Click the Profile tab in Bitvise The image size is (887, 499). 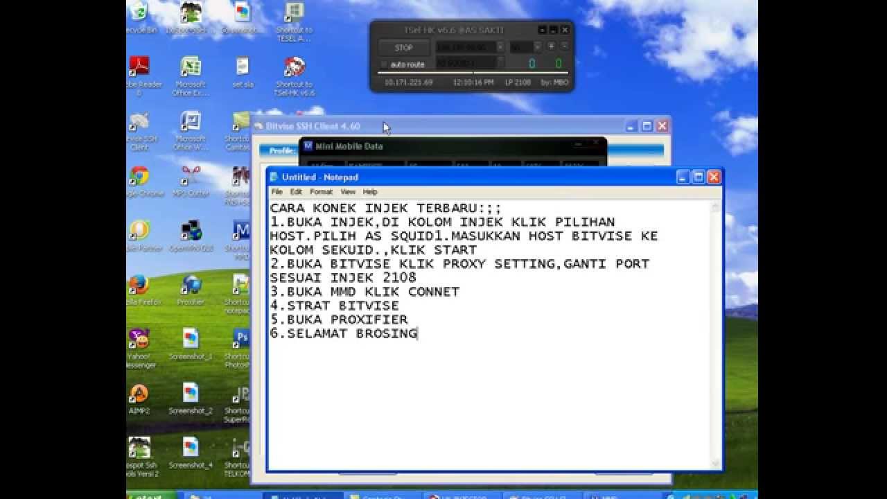click(x=282, y=150)
